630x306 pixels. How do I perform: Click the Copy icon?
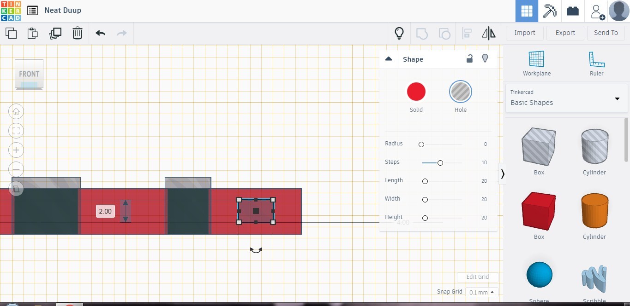(x=11, y=33)
